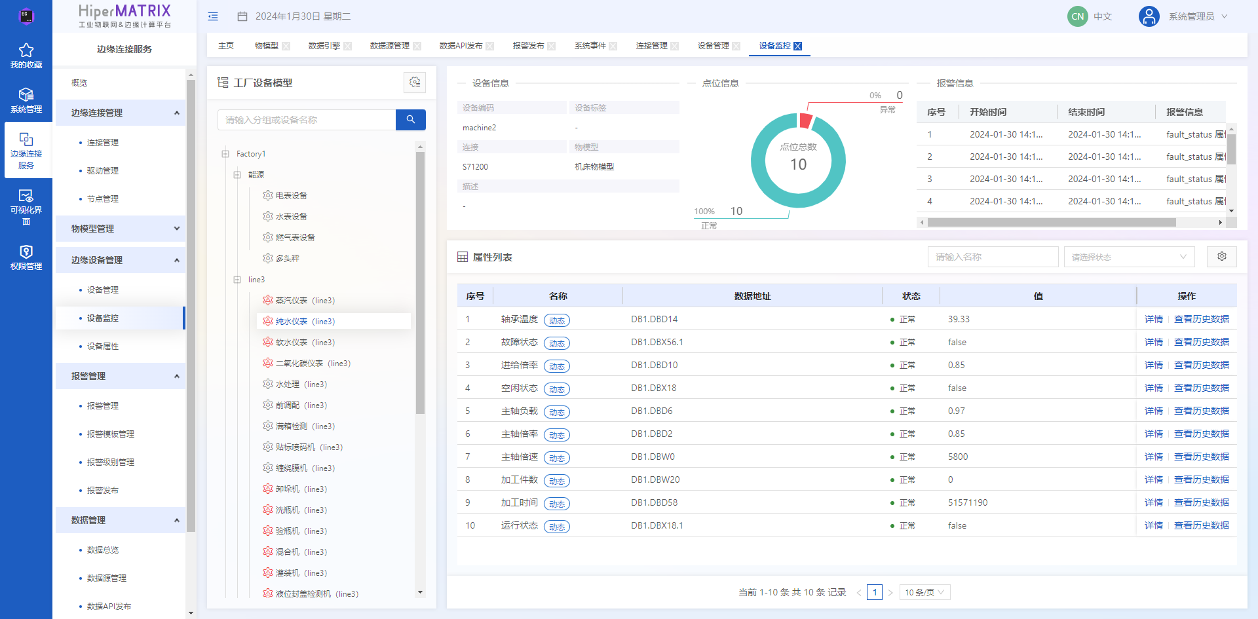Open the 10条/页 page size dropdown
The image size is (1258, 619).
[924, 592]
